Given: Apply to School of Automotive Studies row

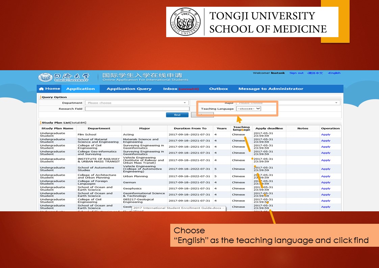Looking at the screenshot, I should pyautogui.click(x=326, y=169).
